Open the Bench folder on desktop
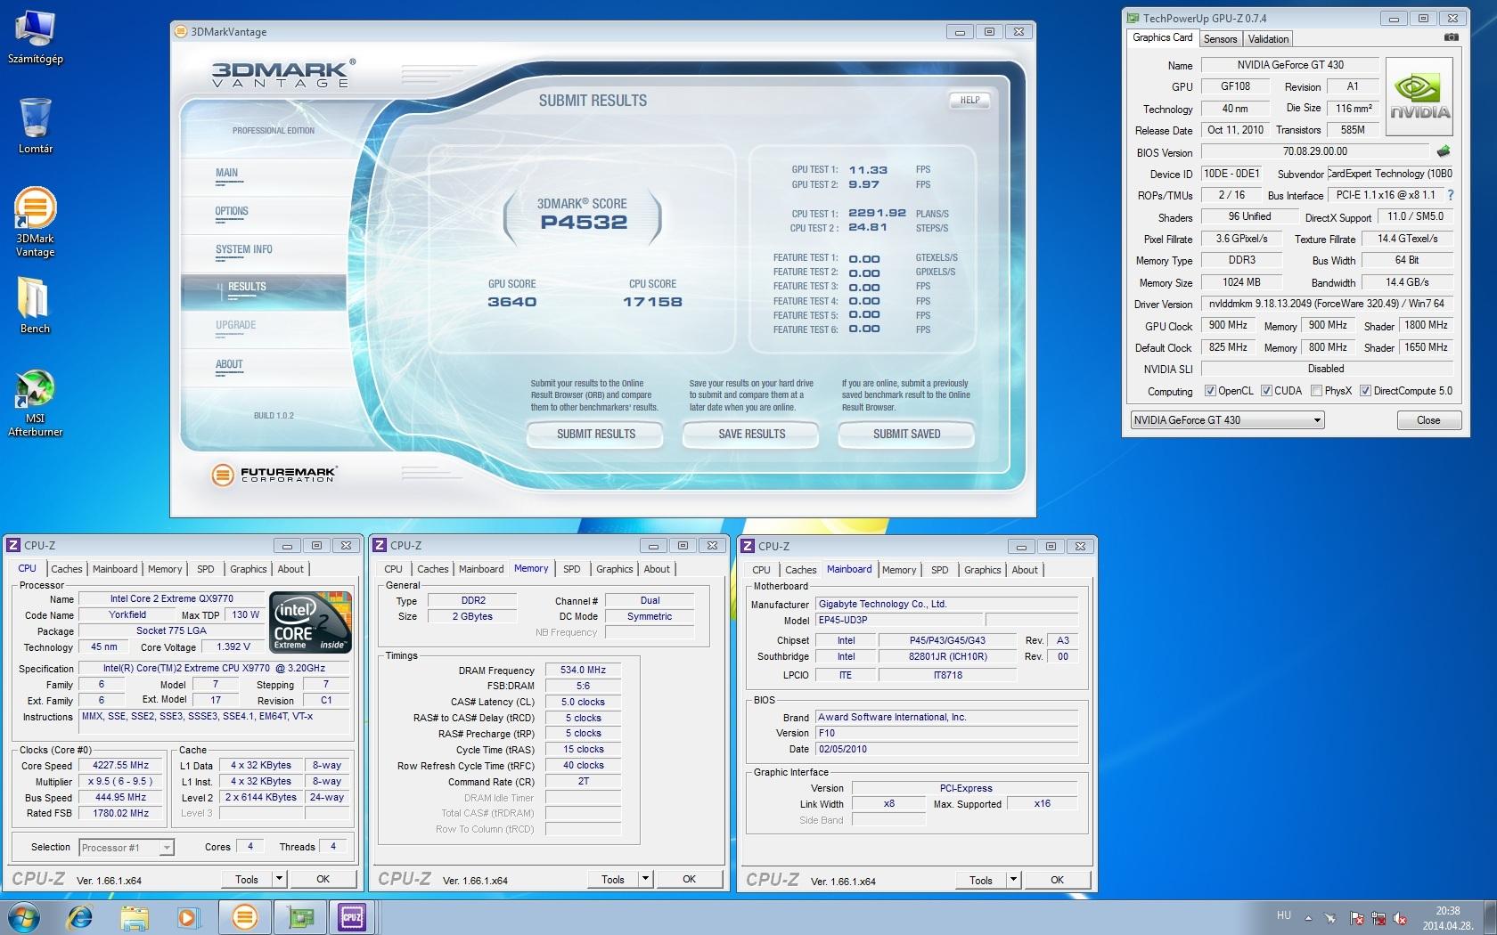 pos(36,305)
